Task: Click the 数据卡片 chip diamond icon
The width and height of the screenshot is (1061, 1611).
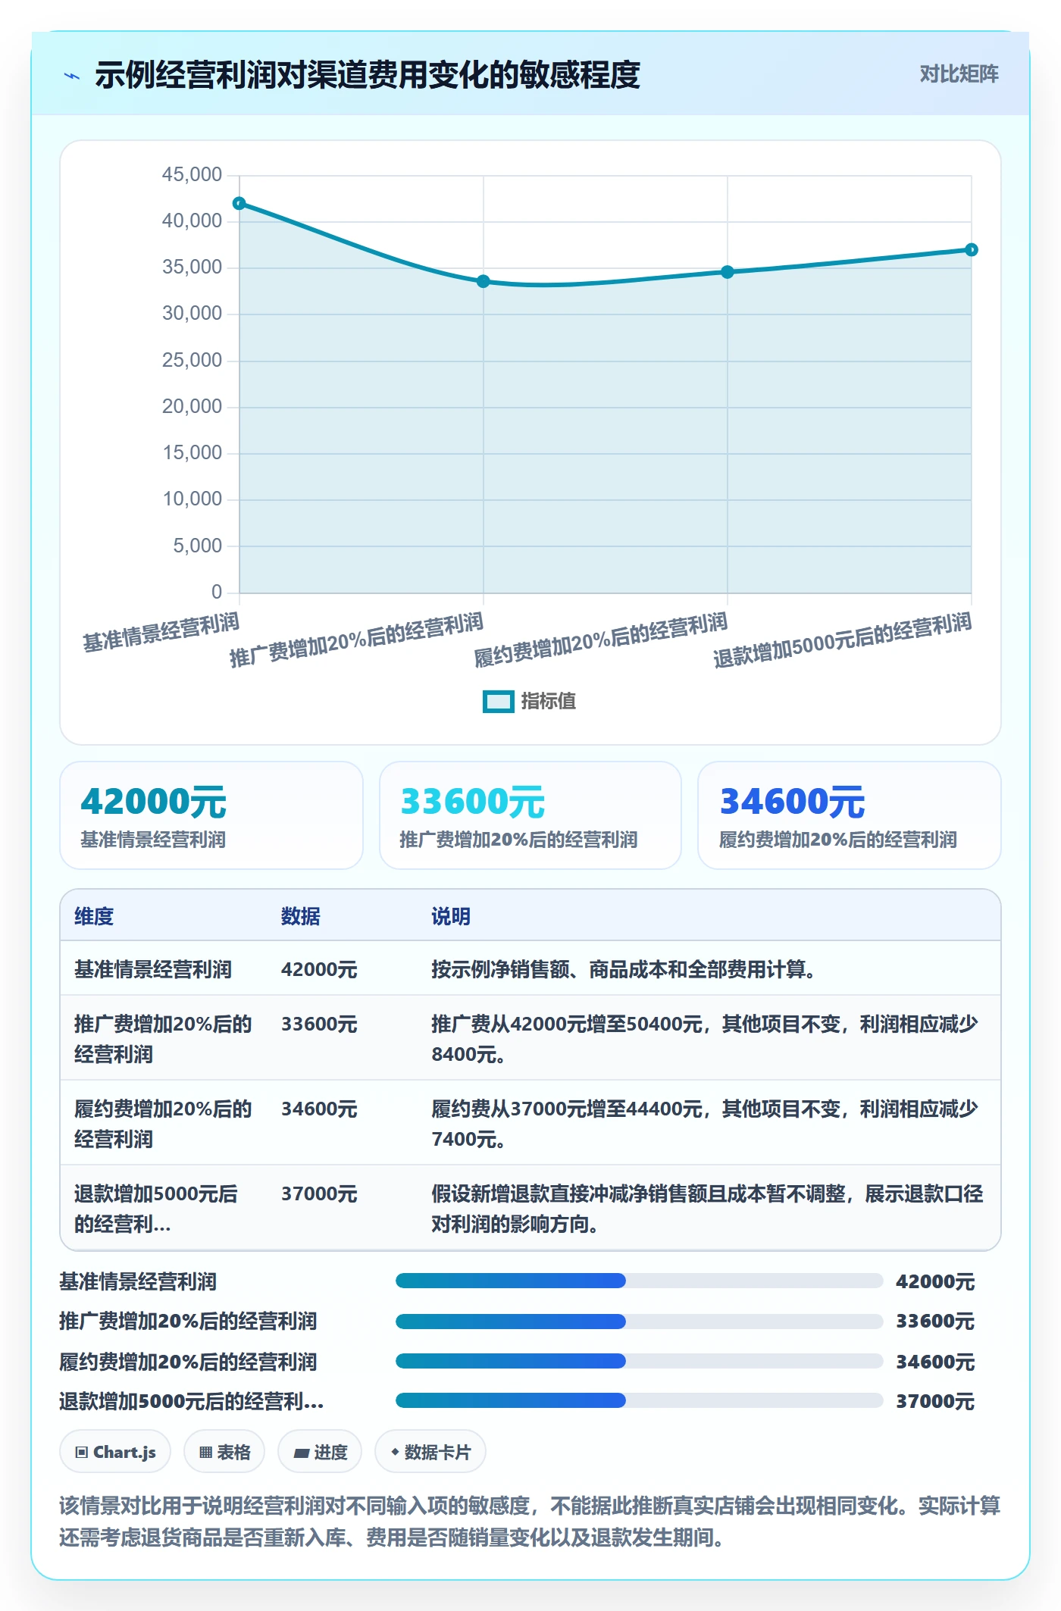Action: [x=395, y=1452]
